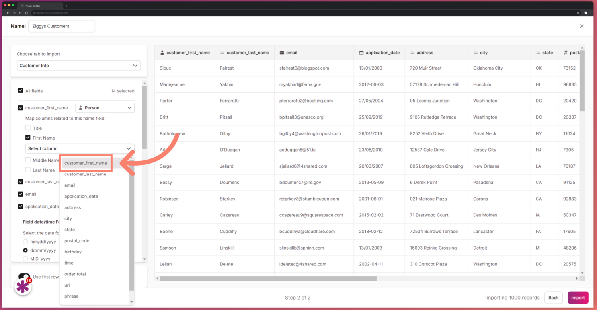
Task: Check the Middle Name checkbox
Action: (x=28, y=160)
